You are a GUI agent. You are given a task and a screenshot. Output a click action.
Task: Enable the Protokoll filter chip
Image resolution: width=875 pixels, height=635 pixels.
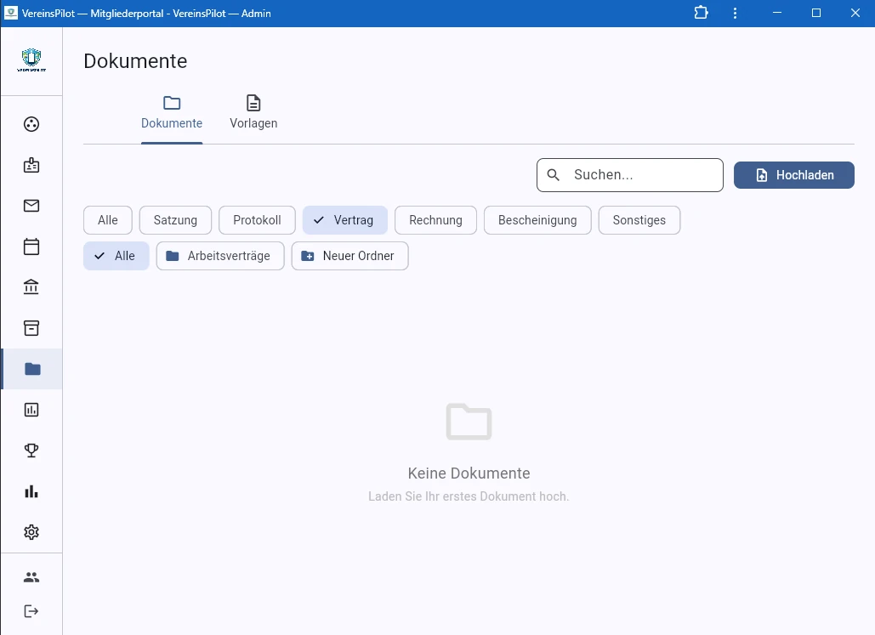(x=257, y=220)
